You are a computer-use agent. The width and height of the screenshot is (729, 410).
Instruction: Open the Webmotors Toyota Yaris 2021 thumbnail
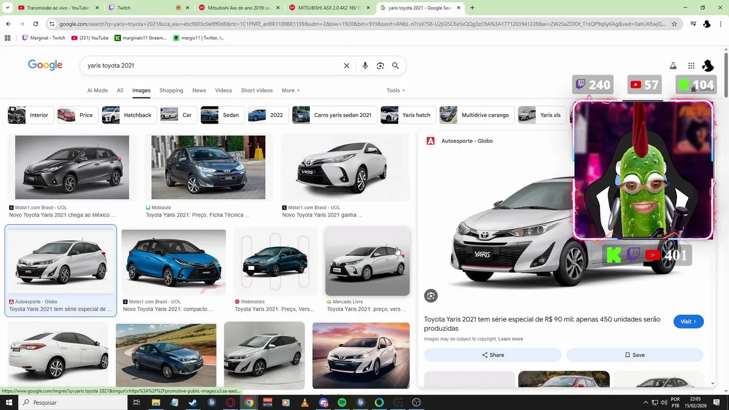(275, 263)
